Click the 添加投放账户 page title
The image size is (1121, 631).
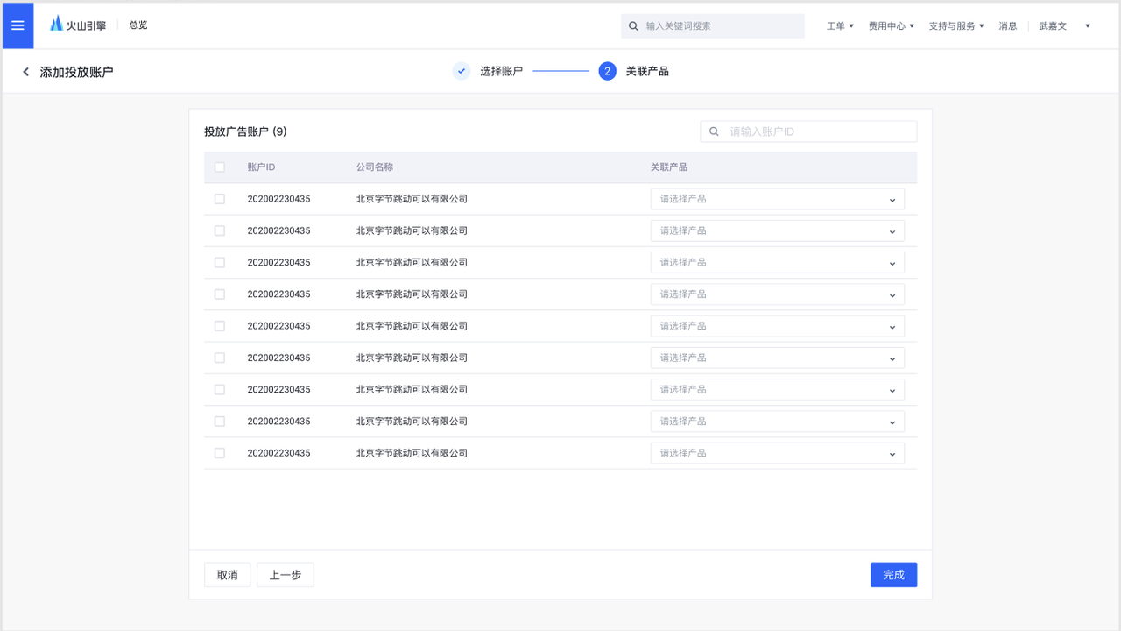coord(76,72)
